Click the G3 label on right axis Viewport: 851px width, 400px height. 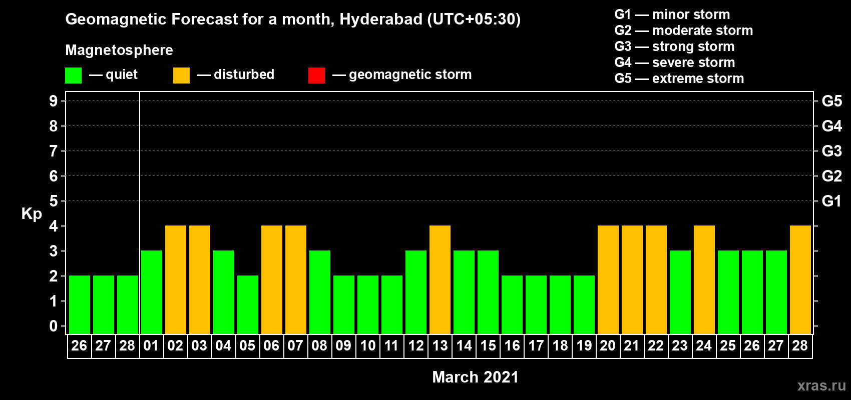click(832, 151)
